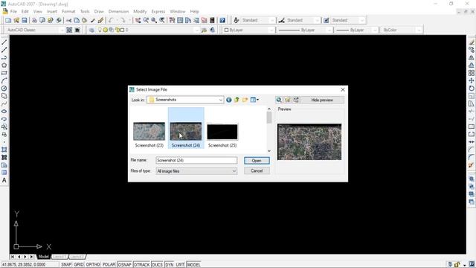Click the Pan realtime icon
The image size is (476, 268).
138,20
